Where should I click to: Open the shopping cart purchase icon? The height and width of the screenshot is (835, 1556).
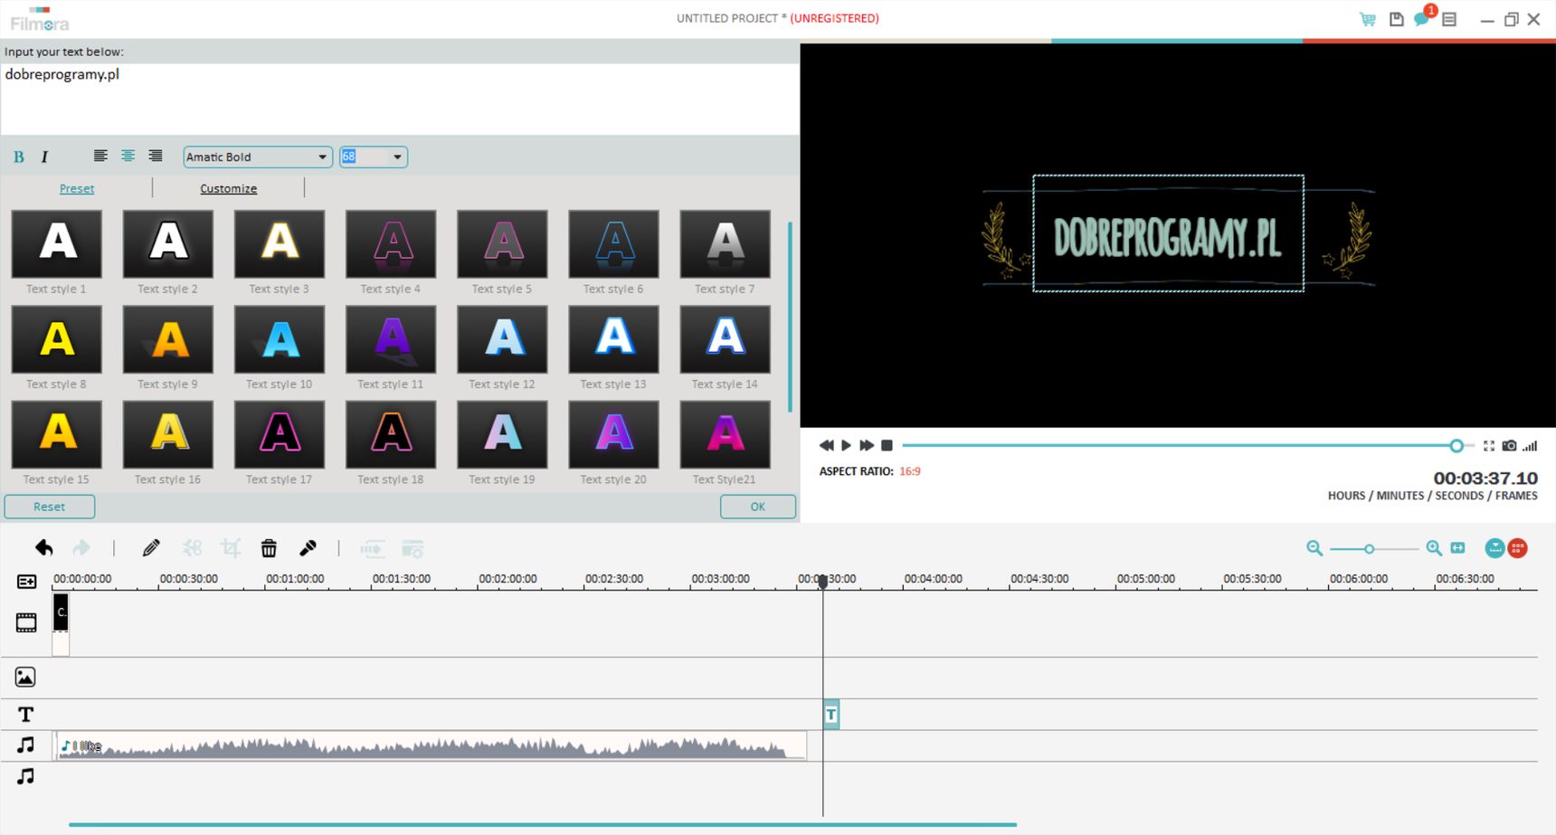(x=1368, y=19)
